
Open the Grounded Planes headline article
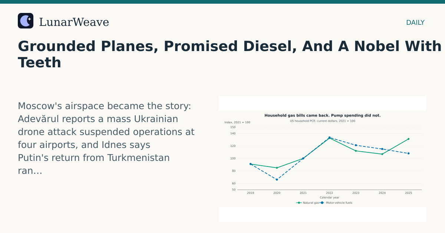(x=230, y=54)
